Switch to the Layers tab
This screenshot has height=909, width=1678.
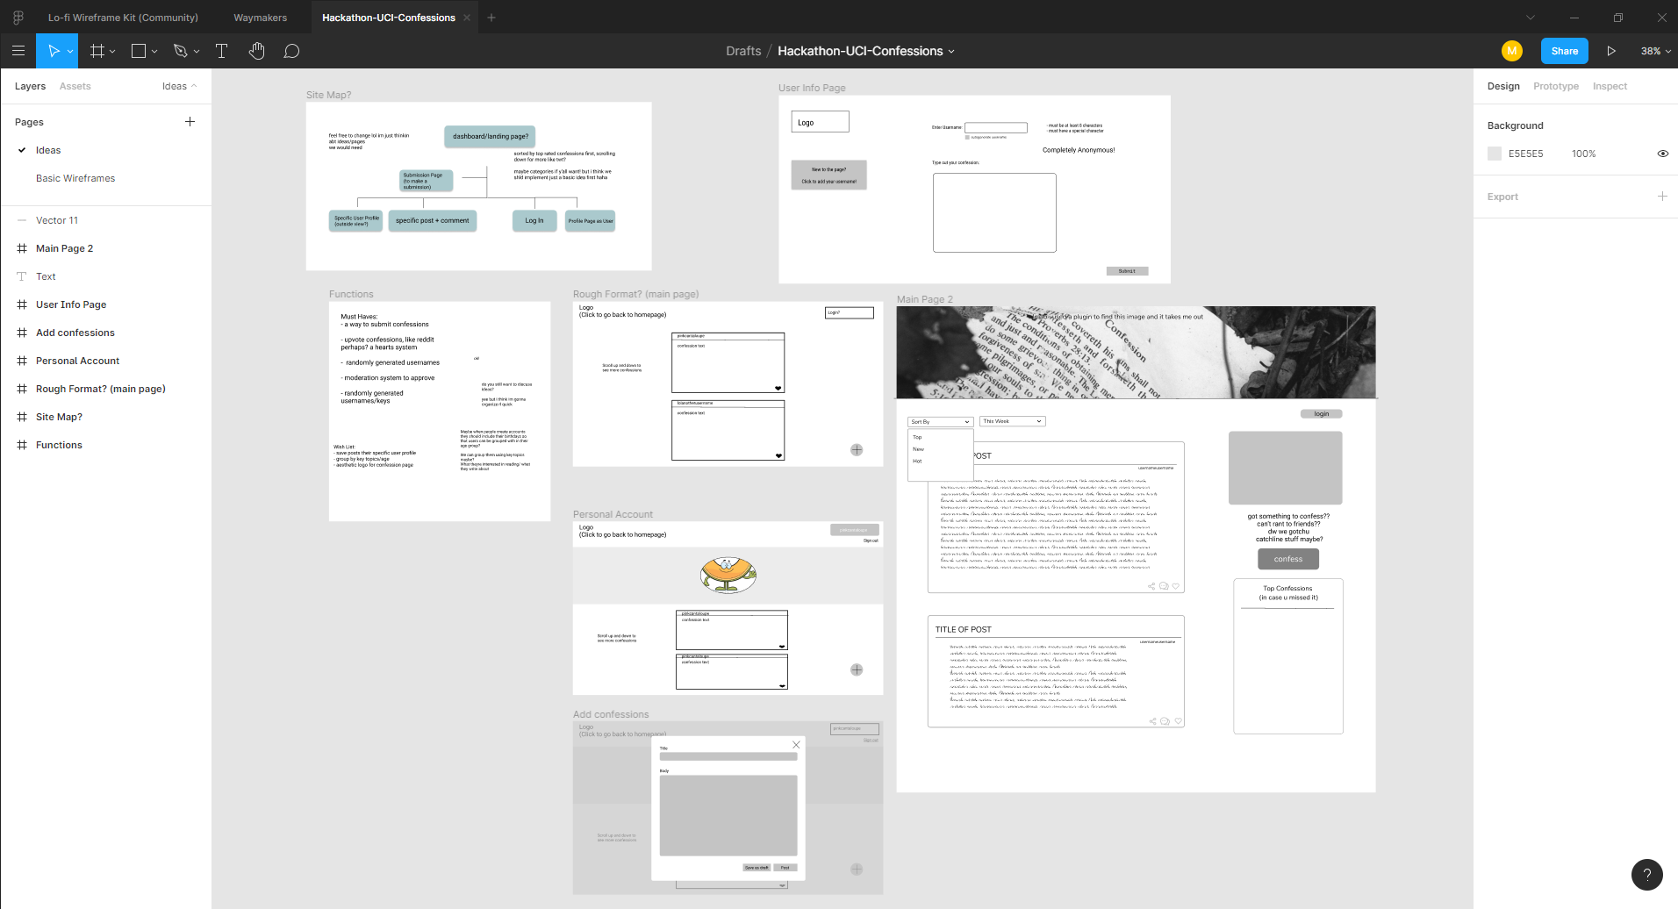tap(30, 86)
